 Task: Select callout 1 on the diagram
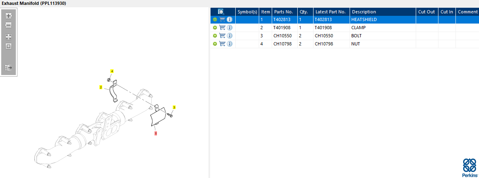(x=155, y=133)
